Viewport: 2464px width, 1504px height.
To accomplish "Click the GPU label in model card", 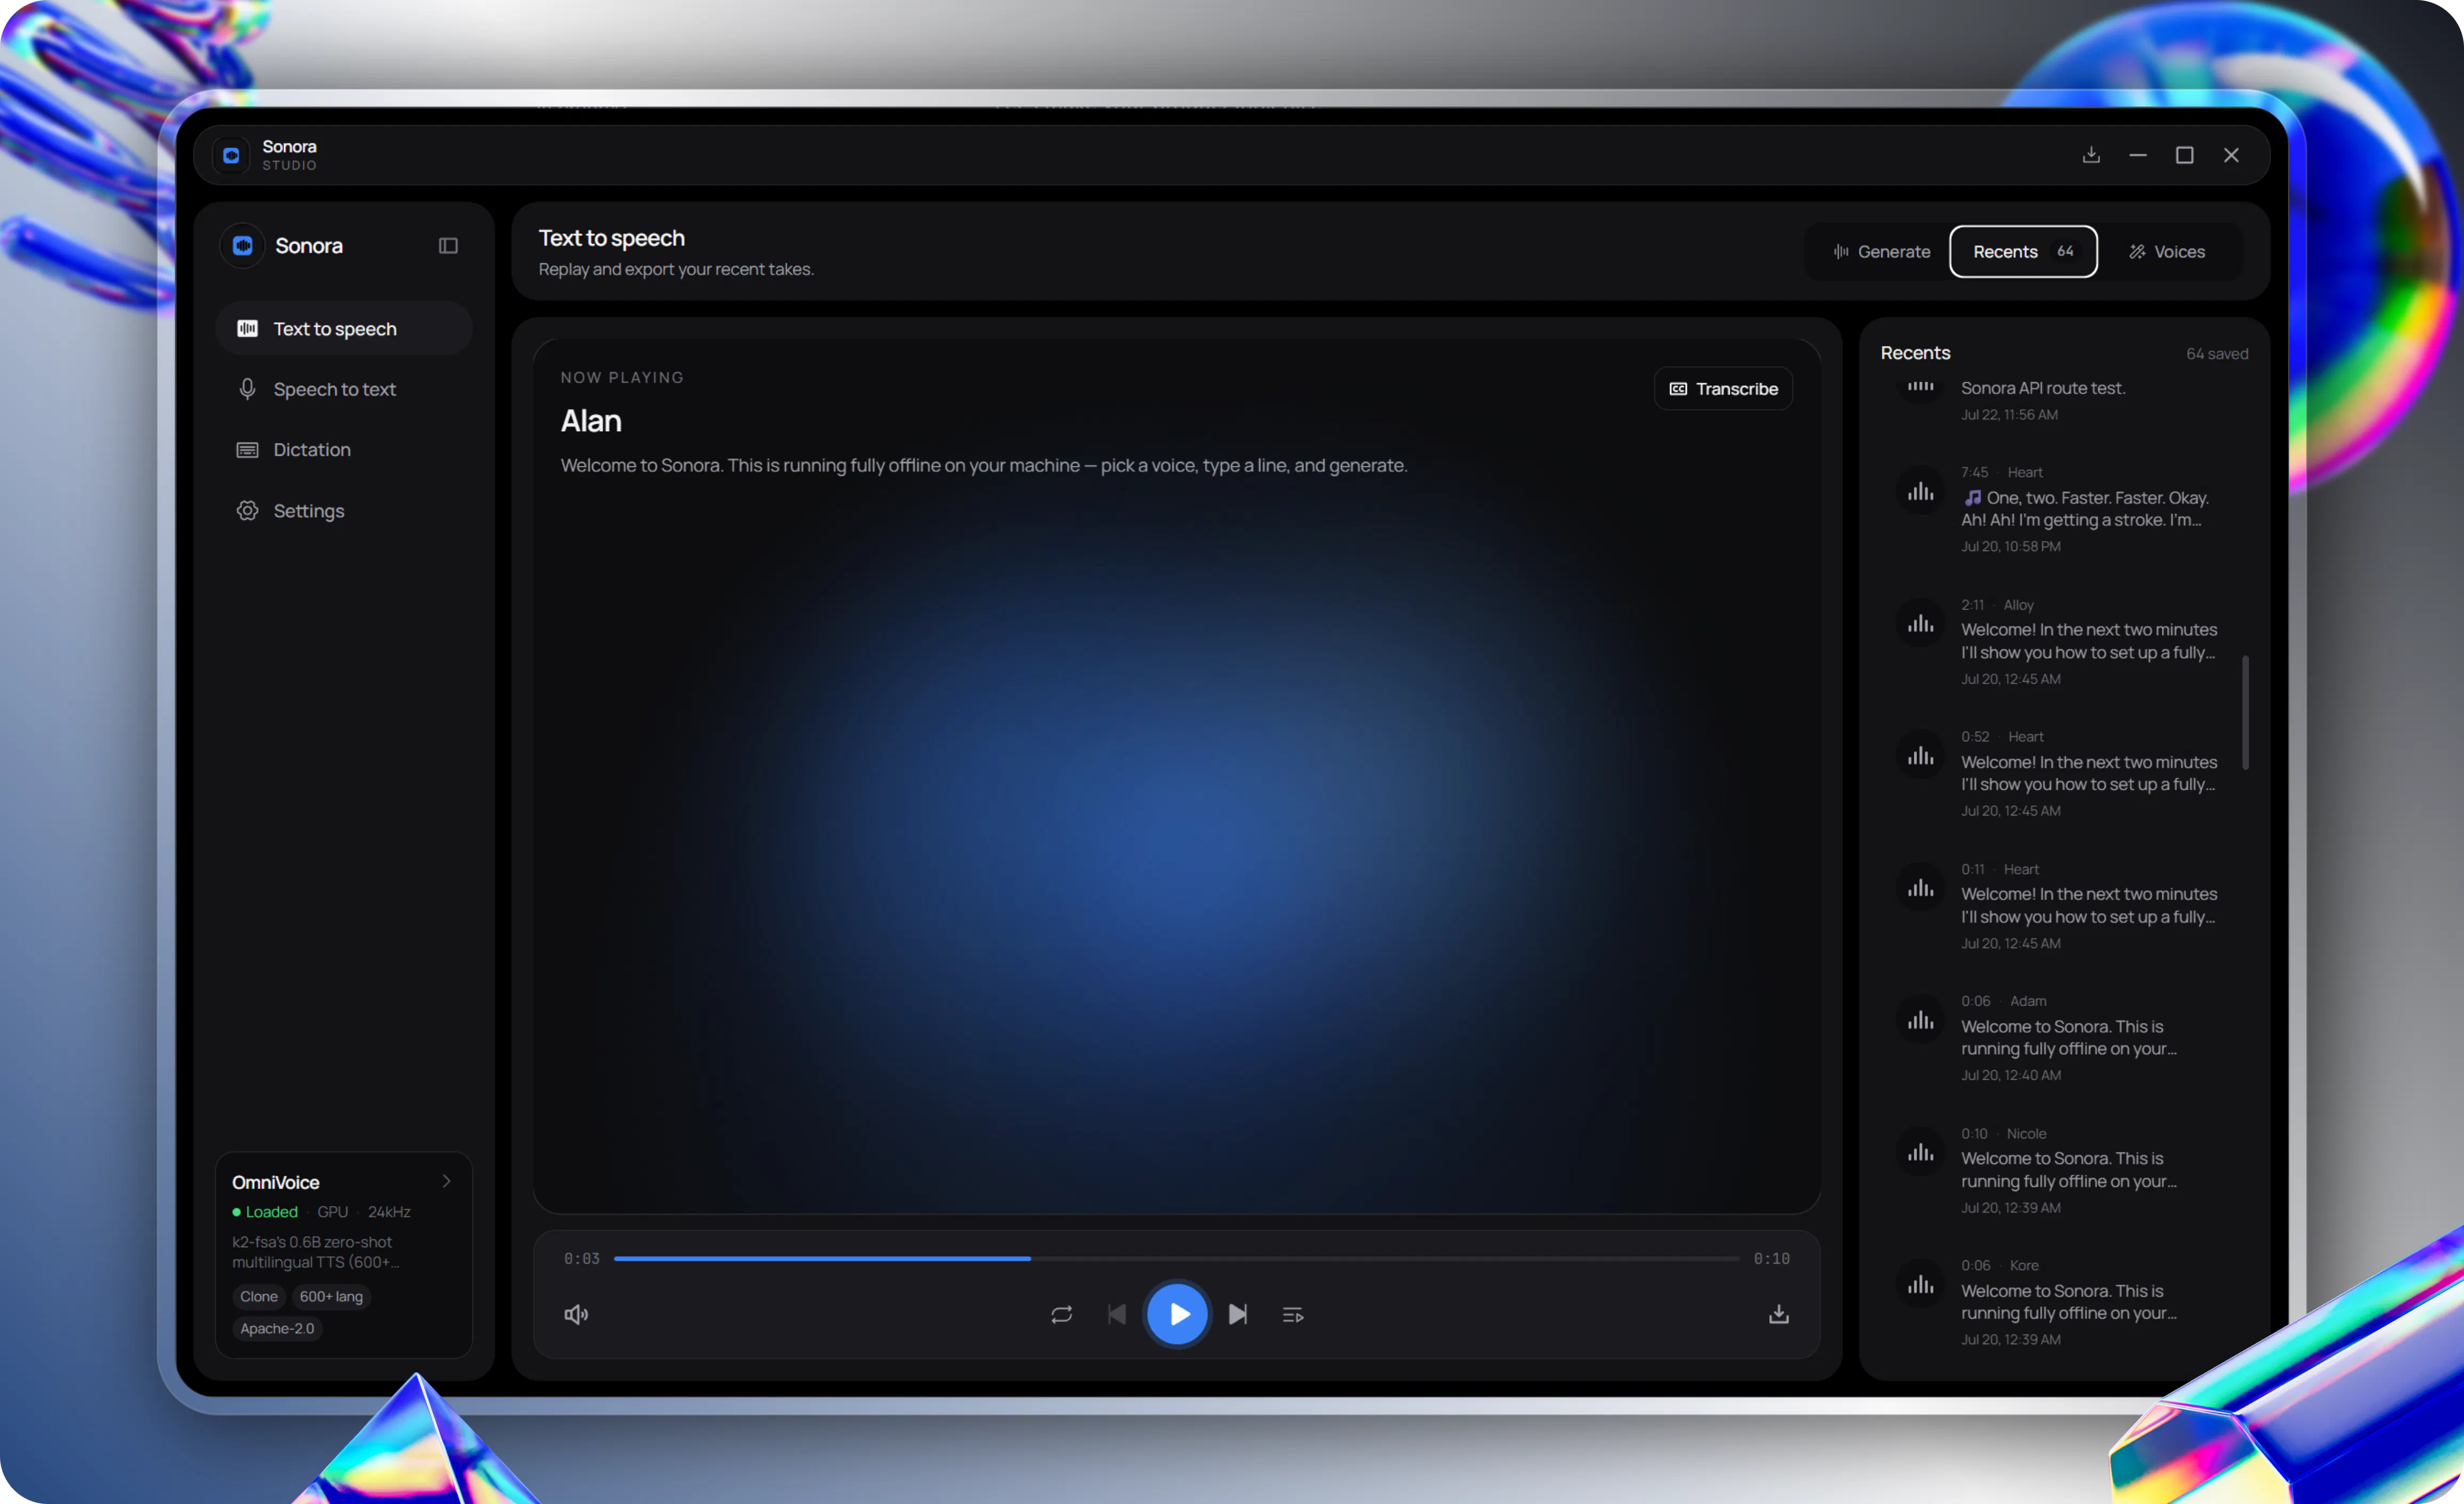I will [x=332, y=1212].
